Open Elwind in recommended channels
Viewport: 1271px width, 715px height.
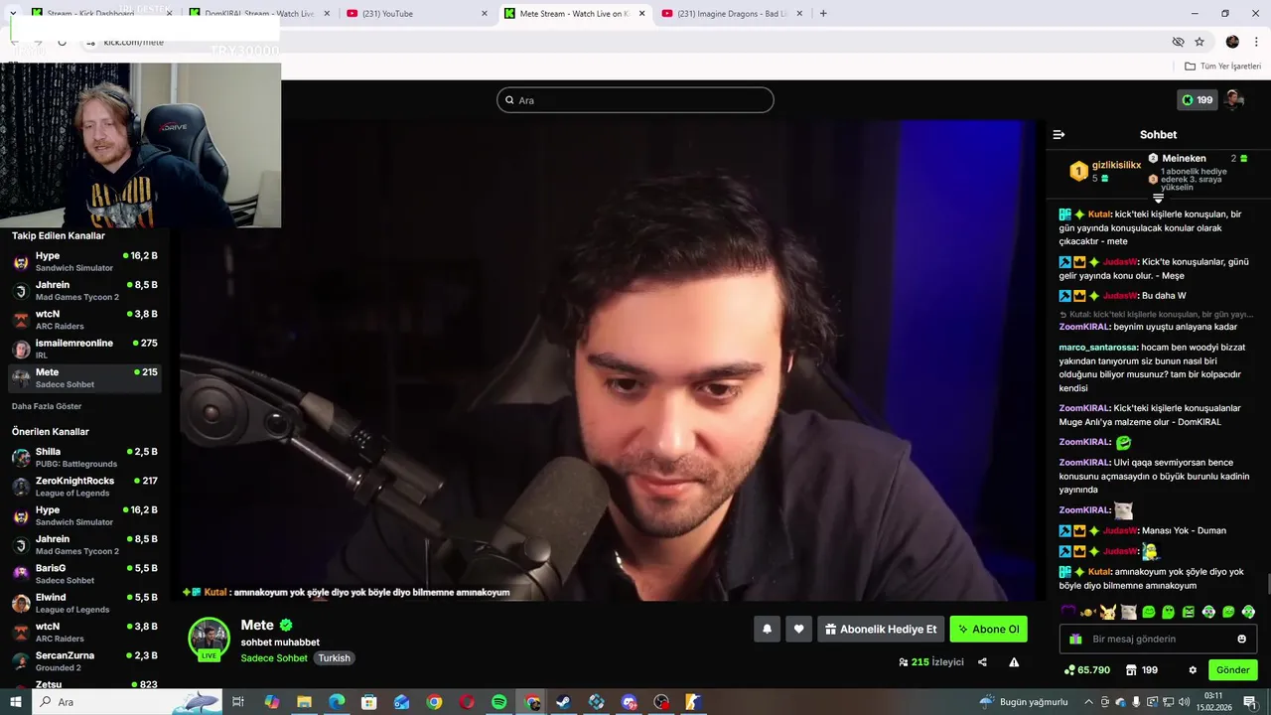(85, 603)
